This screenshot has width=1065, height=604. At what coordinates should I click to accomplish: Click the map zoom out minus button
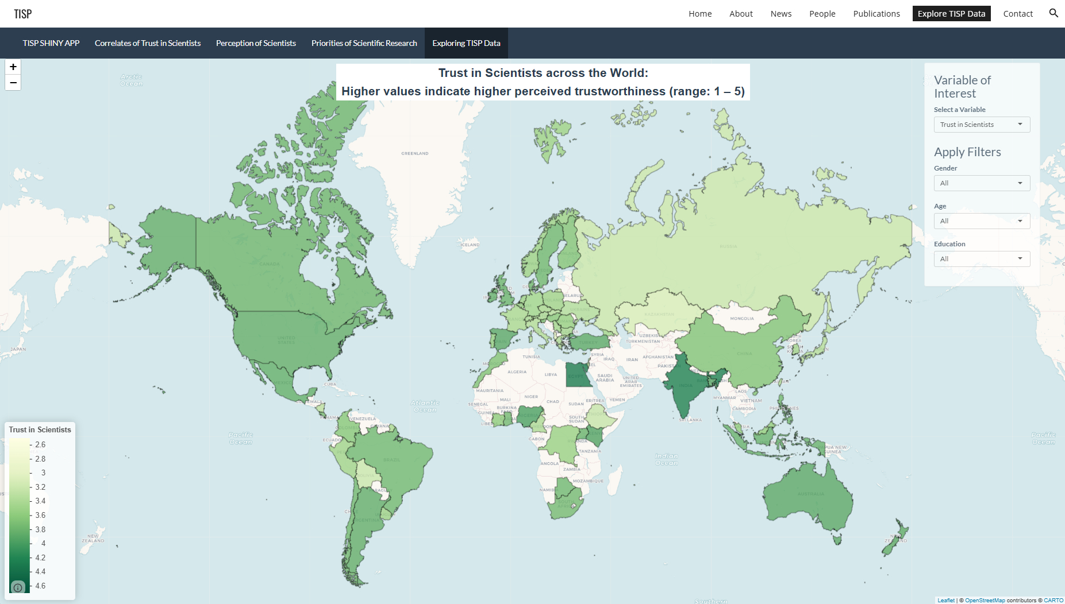tap(13, 83)
